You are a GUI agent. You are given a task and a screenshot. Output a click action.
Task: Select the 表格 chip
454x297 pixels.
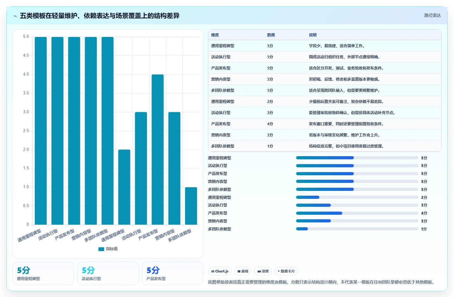[243, 271]
